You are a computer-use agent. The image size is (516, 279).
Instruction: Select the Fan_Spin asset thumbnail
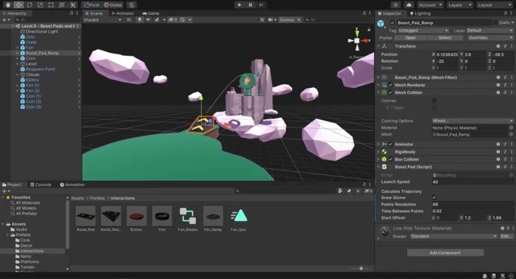point(239,216)
